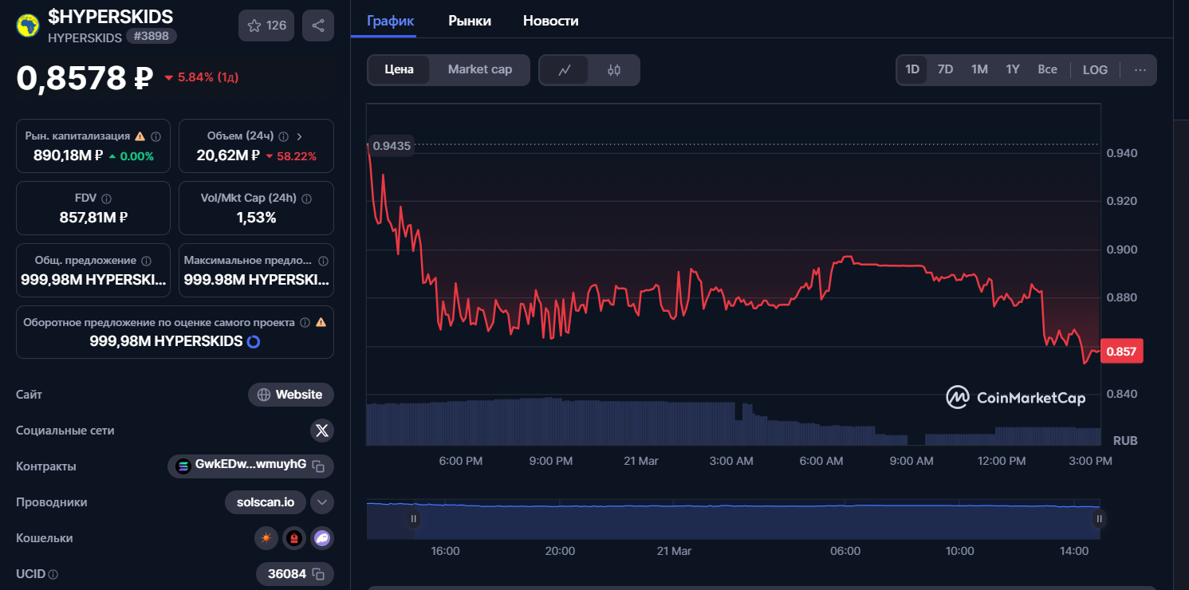Set chart range to Все
Viewport: 1189px width, 590px height.
click(x=1048, y=70)
